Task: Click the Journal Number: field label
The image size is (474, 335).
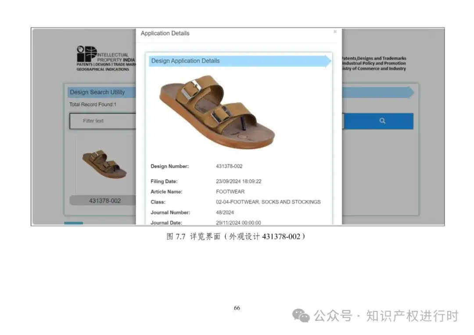Action: click(x=170, y=213)
